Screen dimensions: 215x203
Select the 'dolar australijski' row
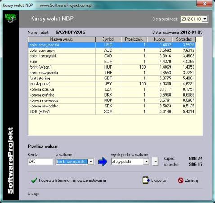pyautogui.click(x=112, y=51)
